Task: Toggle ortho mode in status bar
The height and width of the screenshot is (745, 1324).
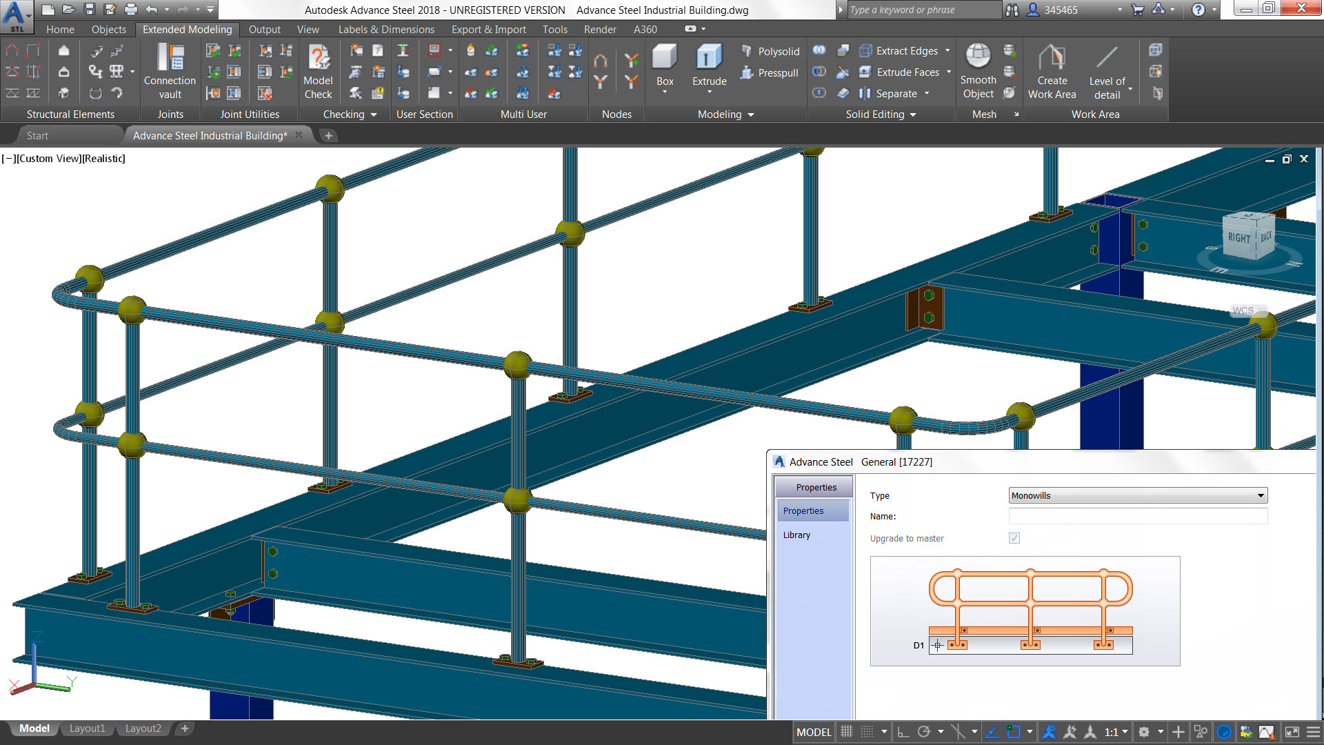Action: click(903, 732)
